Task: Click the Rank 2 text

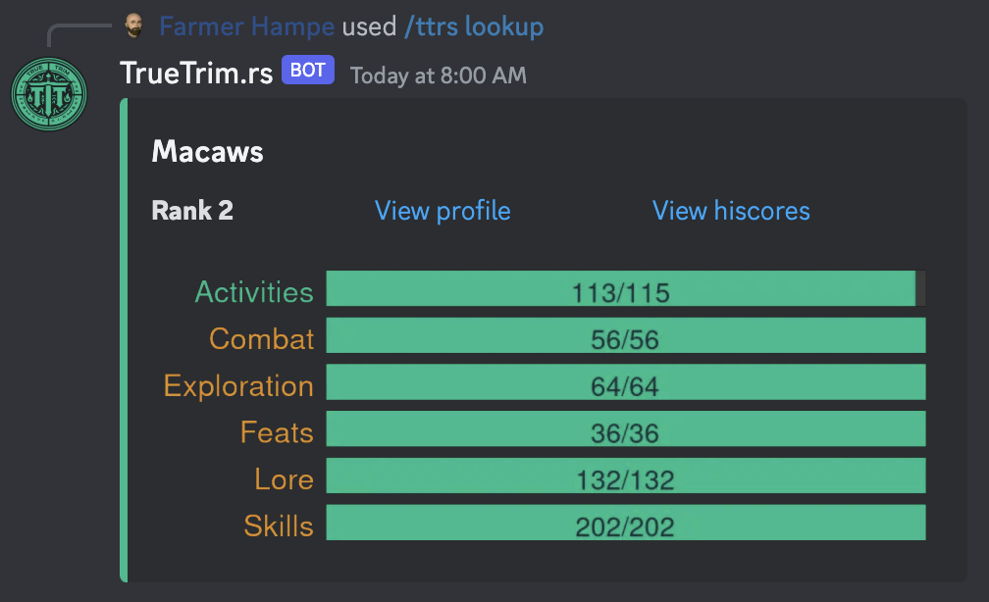Action: pos(192,211)
